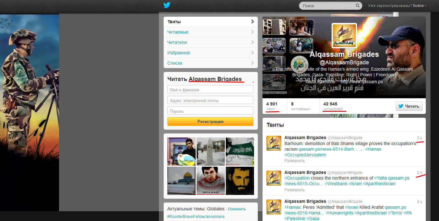Image resolution: width=439 pixels, height=221 pixels.
Task: Expand the Войти login dropdown
Action: [420, 6]
